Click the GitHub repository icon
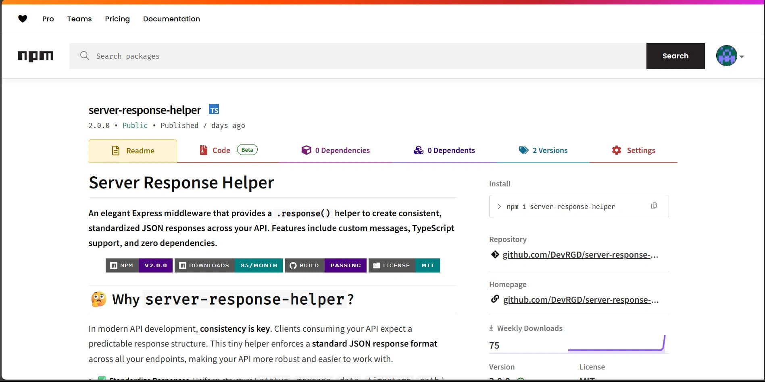Screen dimensions: 765x382 point(495,254)
